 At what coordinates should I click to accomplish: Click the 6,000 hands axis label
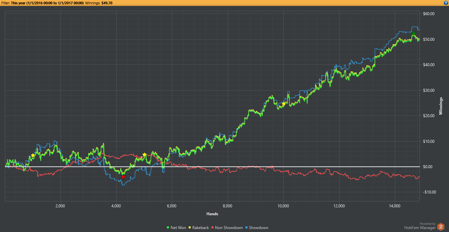pos(172,206)
